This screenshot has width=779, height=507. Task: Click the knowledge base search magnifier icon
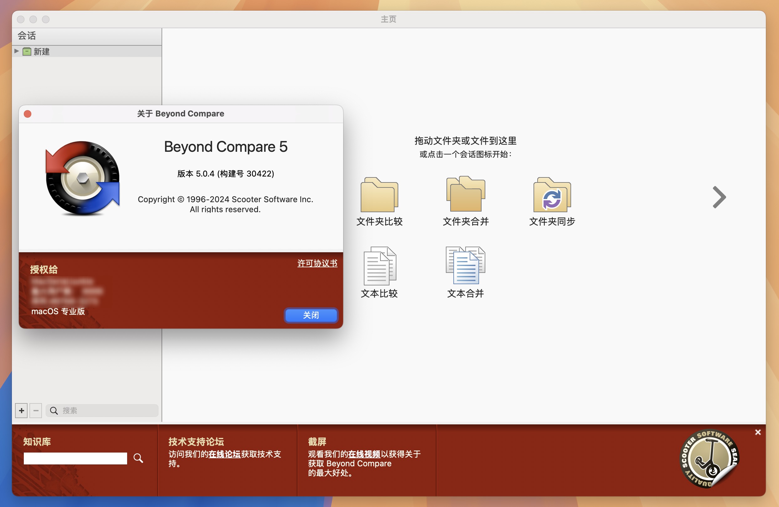(138, 458)
